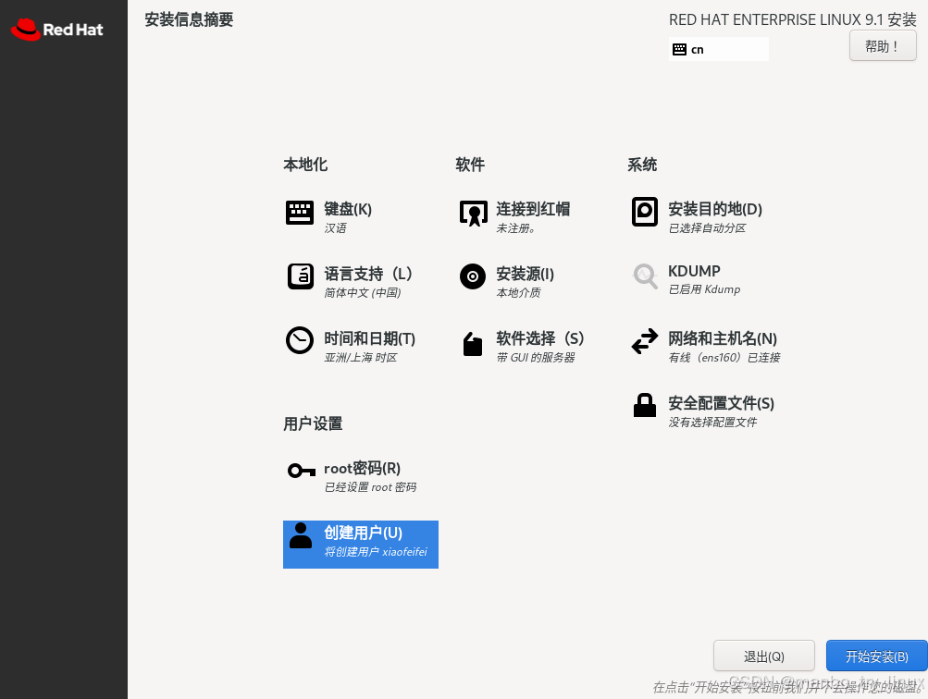Click status text 亚洲/上海 时区
928x699 pixels.
(361, 358)
